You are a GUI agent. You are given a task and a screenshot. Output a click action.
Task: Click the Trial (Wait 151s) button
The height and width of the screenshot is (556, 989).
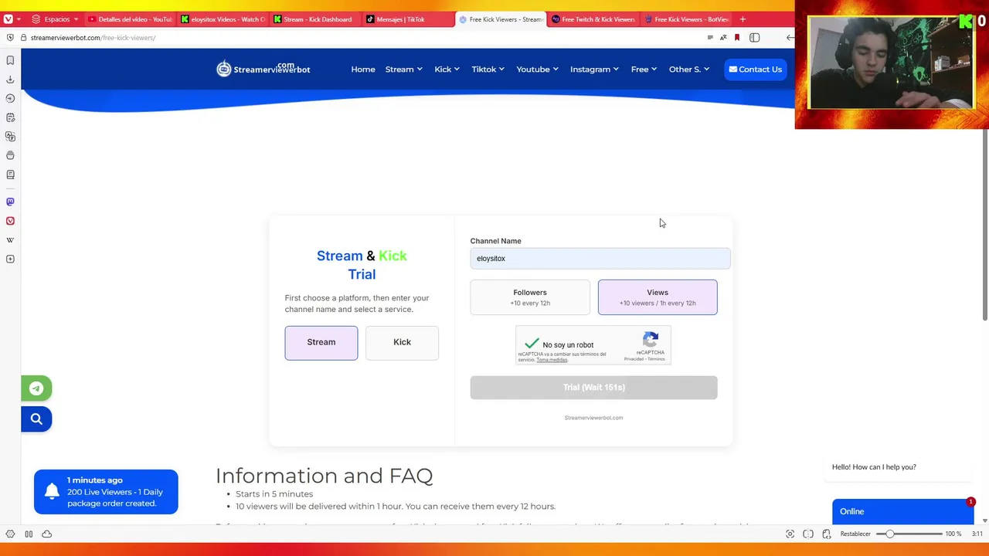click(593, 388)
